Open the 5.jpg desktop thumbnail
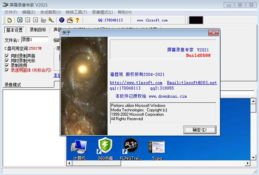 click(156, 149)
